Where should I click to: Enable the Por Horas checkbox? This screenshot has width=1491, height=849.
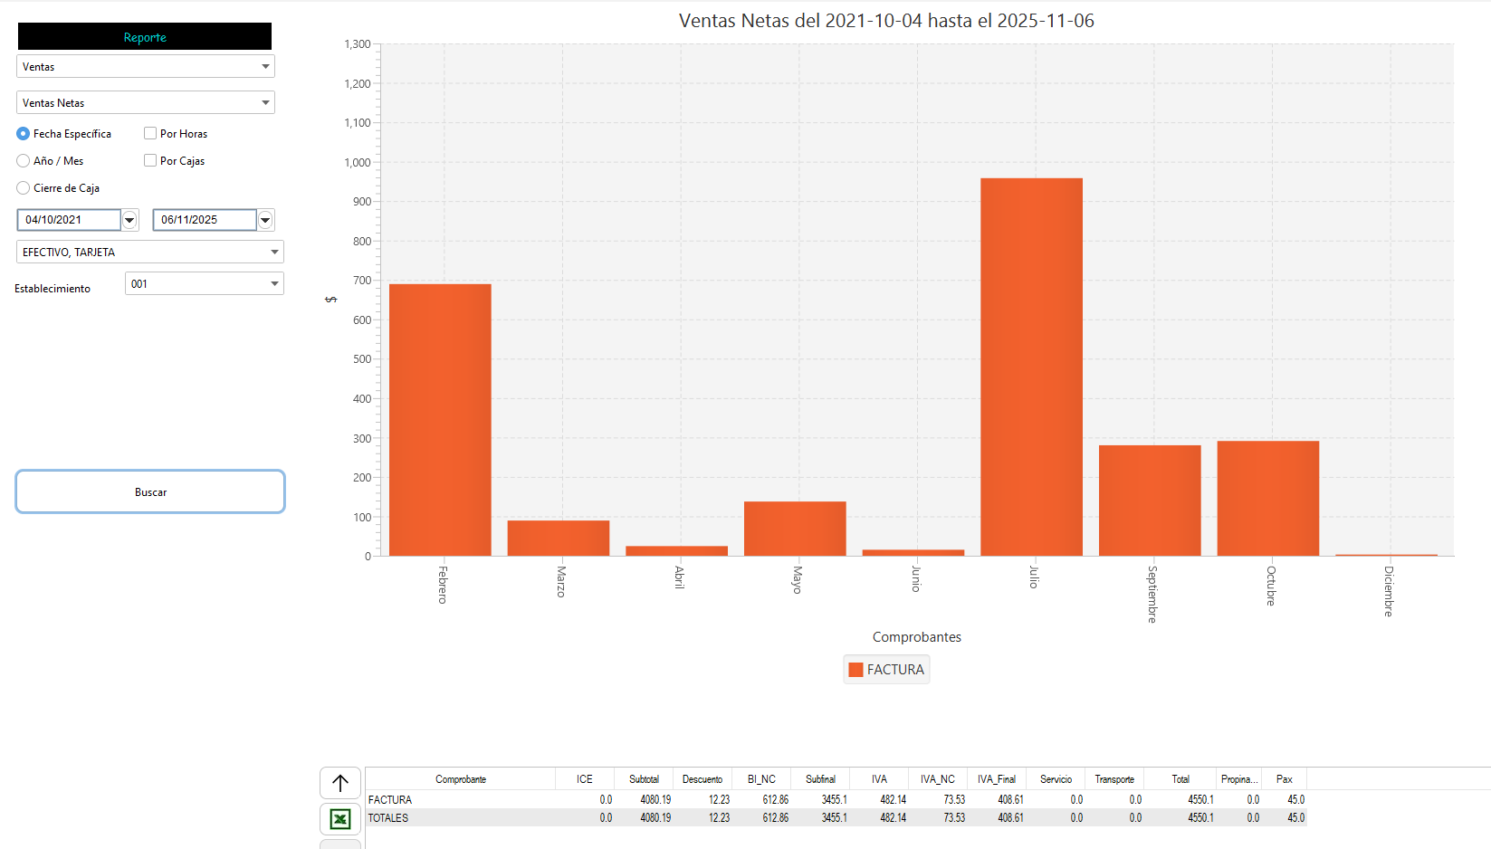pos(150,134)
